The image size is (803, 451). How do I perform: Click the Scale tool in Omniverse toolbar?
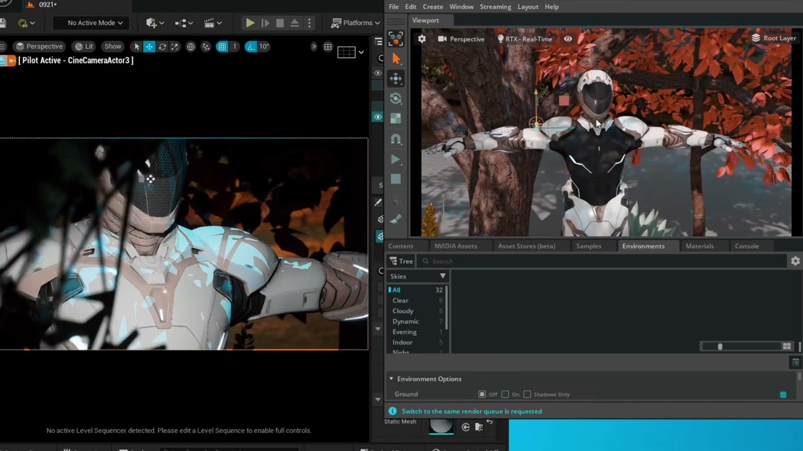pyautogui.click(x=396, y=118)
